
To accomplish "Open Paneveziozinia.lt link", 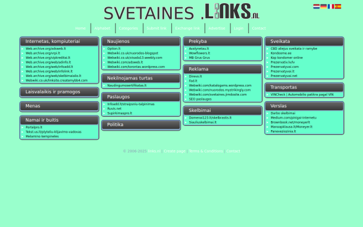I will click(283, 131).
